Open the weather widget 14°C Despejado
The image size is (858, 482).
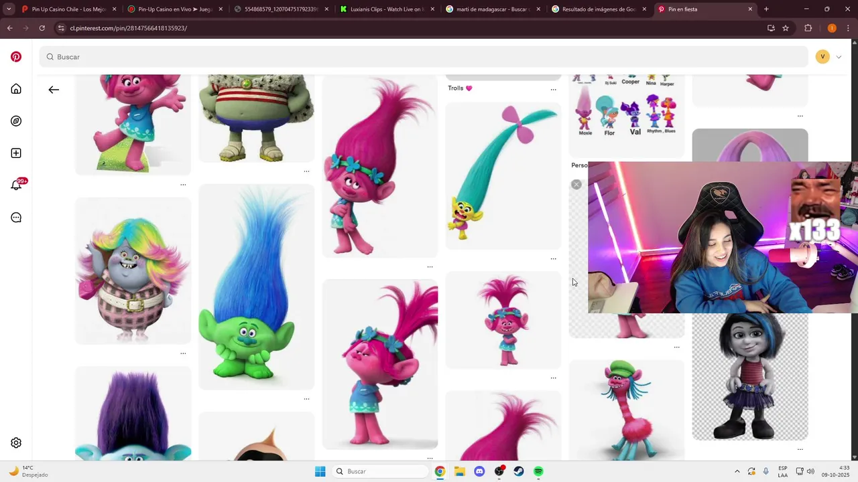tap(28, 471)
